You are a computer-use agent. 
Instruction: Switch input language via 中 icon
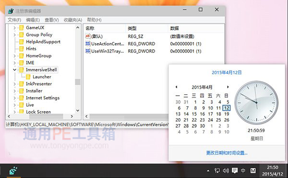[x=243, y=171]
